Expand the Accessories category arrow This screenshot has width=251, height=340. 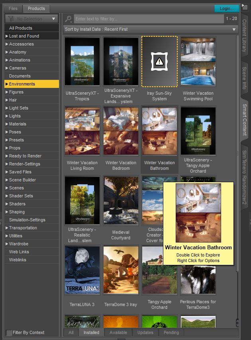click(x=7, y=44)
